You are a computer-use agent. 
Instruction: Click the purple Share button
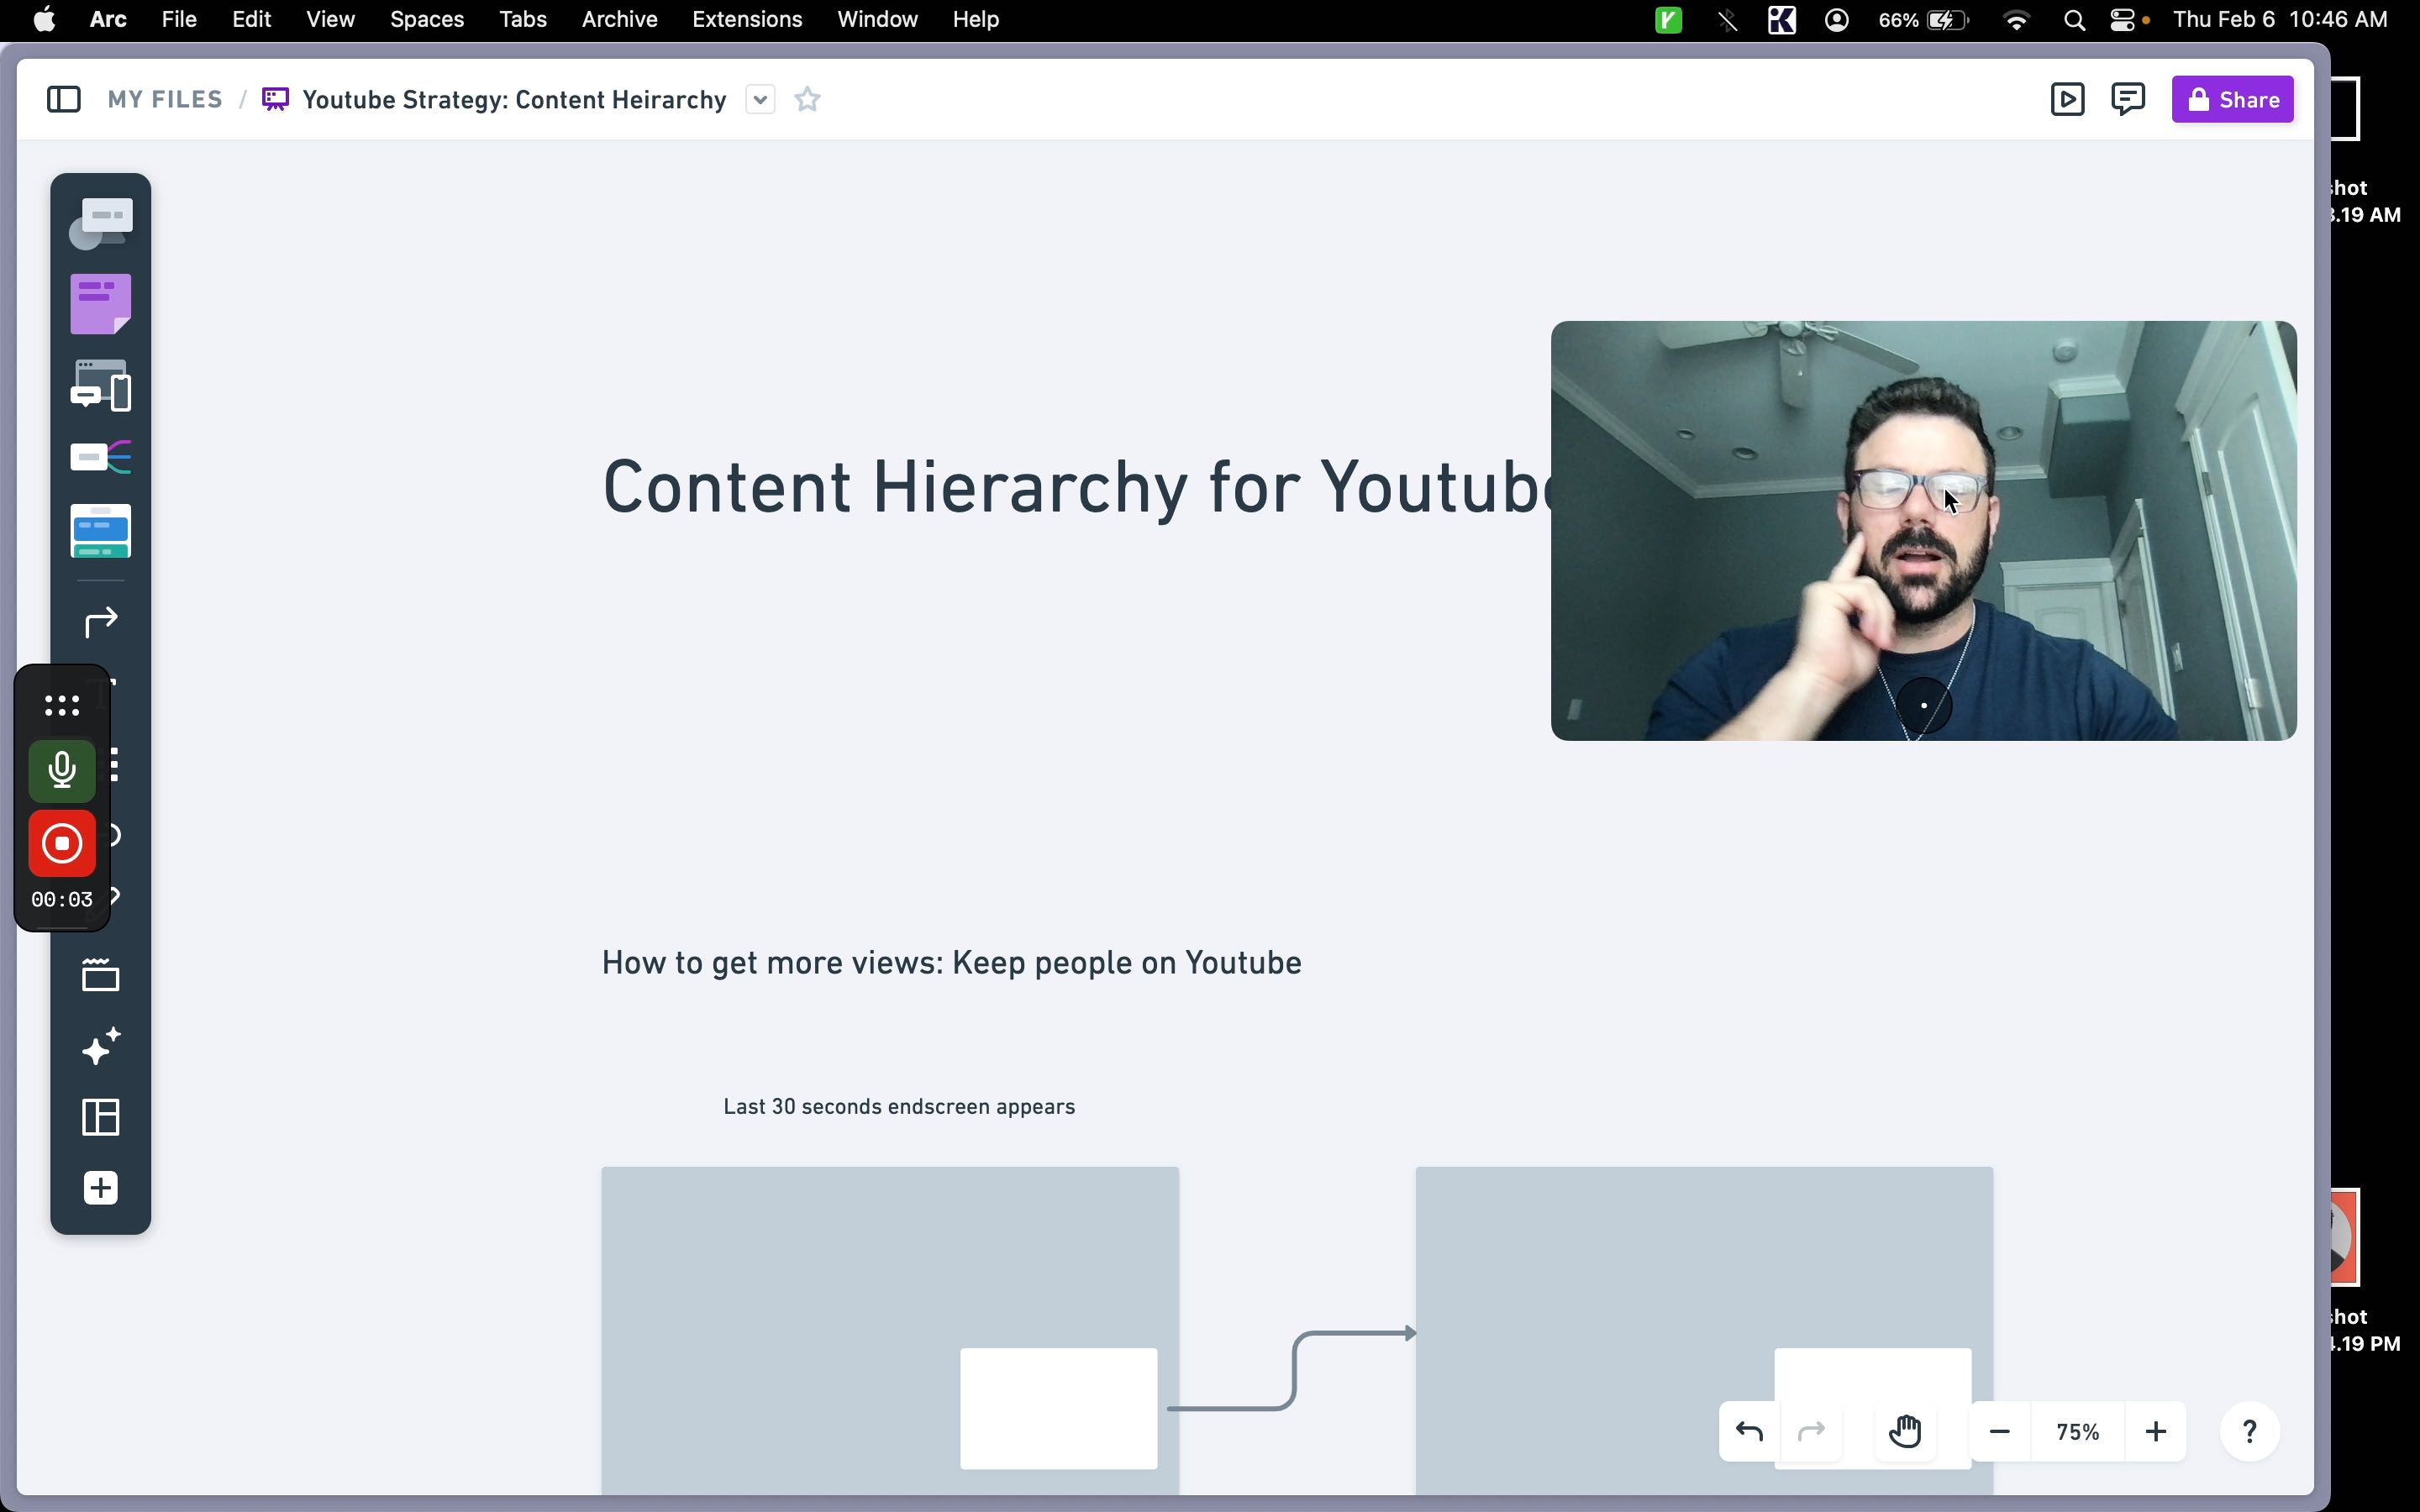point(2233,99)
